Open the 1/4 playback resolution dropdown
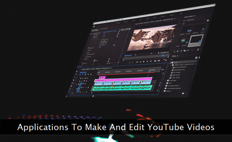 pyautogui.click(x=153, y=53)
